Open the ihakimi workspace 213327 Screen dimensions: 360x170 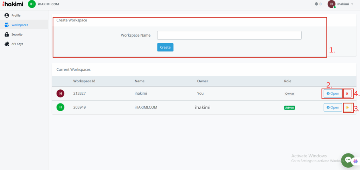[333, 94]
